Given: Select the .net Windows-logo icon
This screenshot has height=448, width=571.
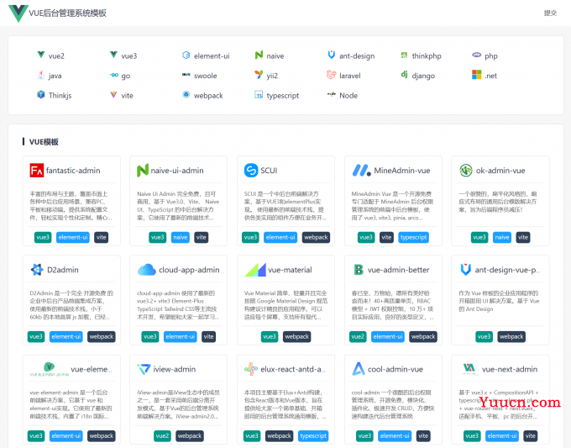Looking at the screenshot, I should click(477, 75).
